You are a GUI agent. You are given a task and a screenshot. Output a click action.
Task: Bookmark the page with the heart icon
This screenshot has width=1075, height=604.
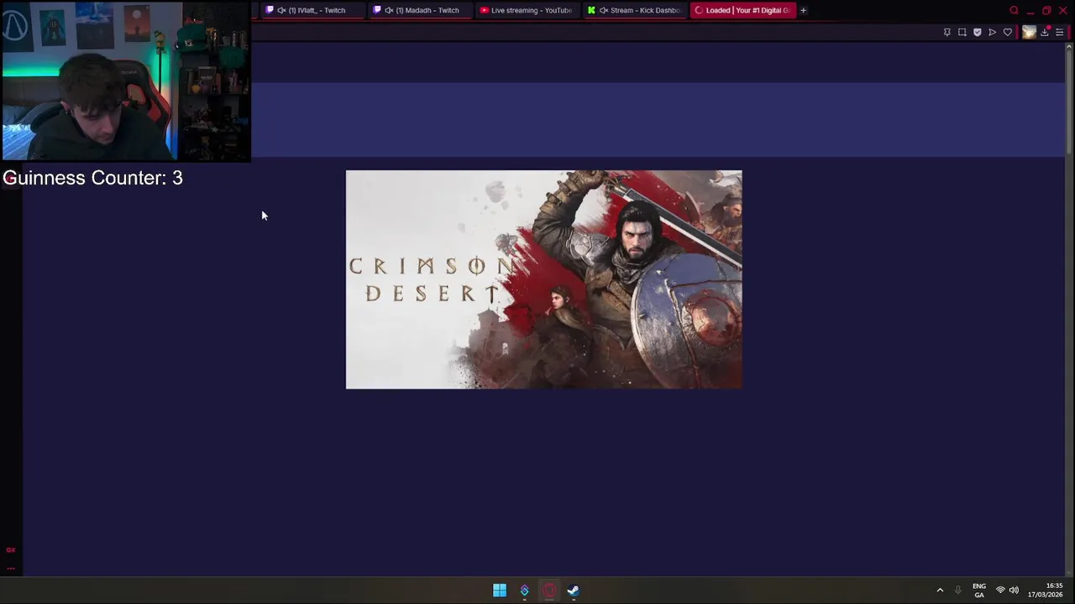(1007, 32)
